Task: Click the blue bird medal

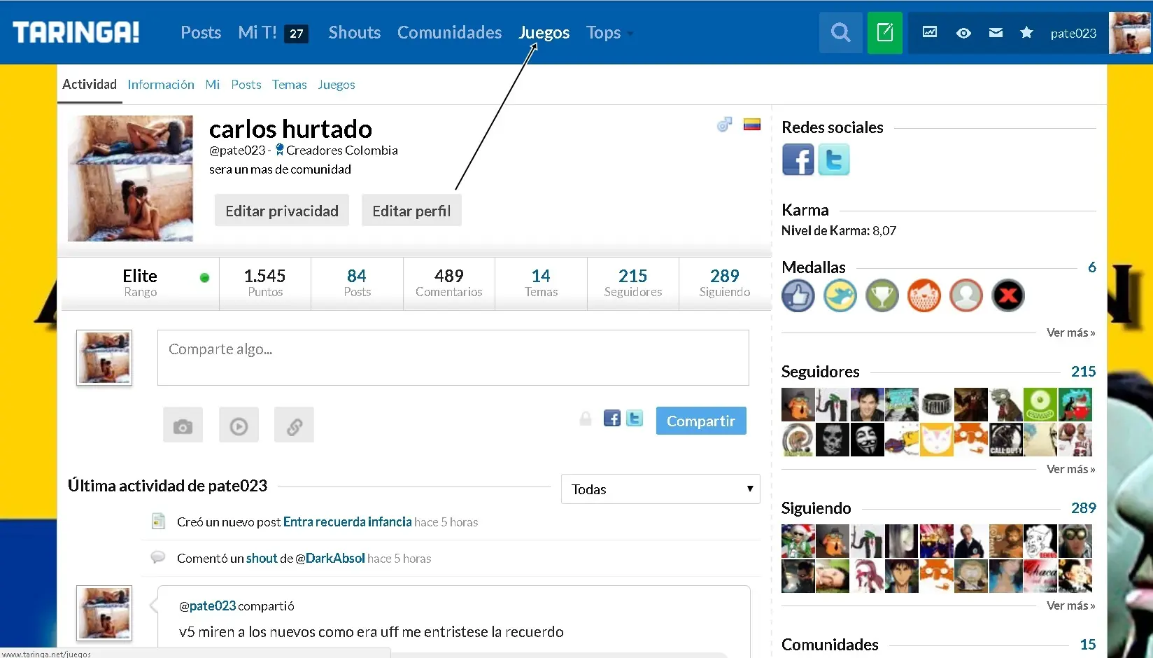Action: tap(840, 295)
